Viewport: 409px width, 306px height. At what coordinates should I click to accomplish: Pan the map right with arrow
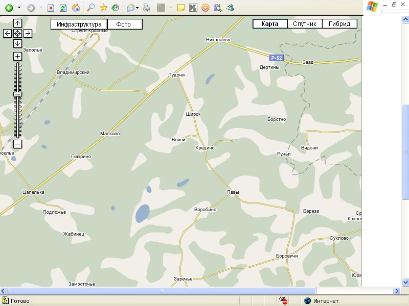28,33
